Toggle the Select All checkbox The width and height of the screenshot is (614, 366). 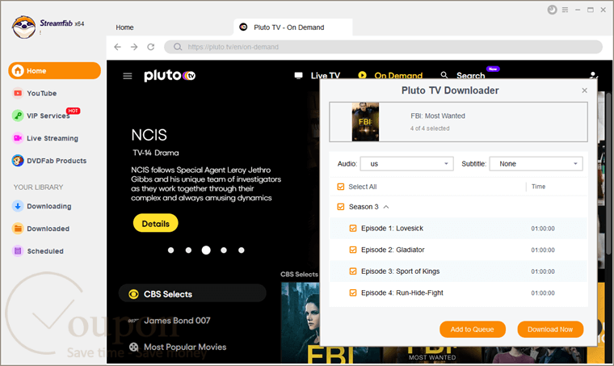click(341, 187)
